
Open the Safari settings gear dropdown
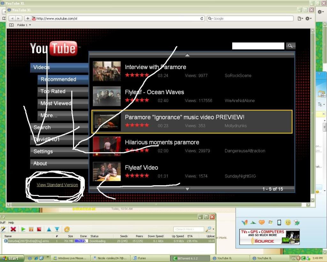(x=308, y=19)
